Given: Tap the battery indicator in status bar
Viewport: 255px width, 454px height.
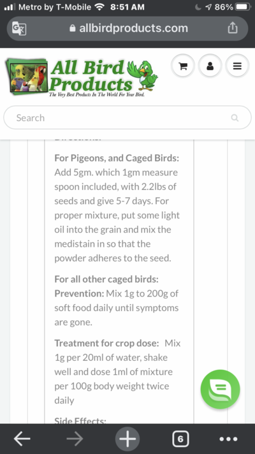Looking at the screenshot, I should click(x=243, y=7).
